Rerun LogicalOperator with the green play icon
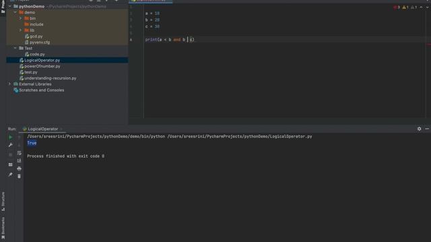Image resolution: width=431 pixels, height=242 pixels. tap(11, 137)
